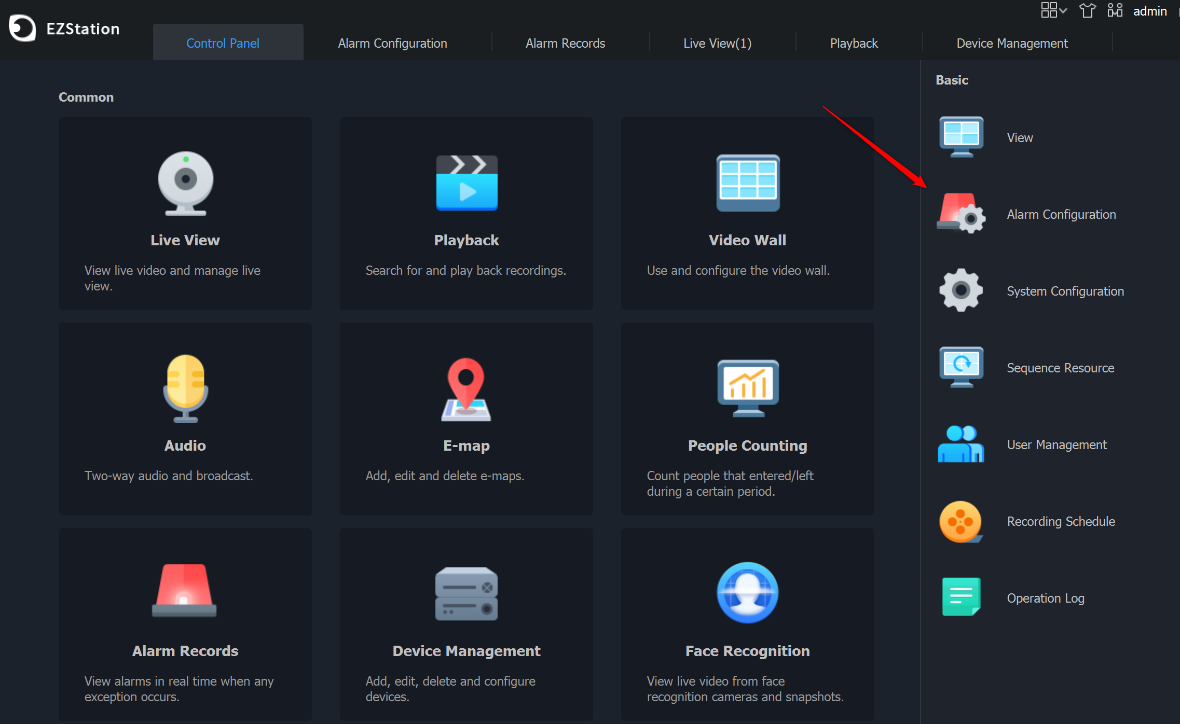The image size is (1180, 724).
Task: Click 'Use and configure the video wall.' text
Action: click(738, 270)
